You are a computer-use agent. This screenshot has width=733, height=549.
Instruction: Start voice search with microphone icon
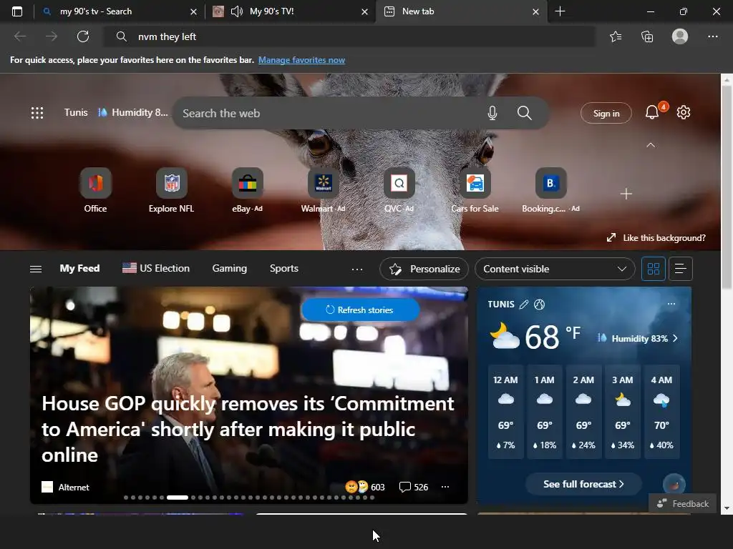pyautogui.click(x=492, y=113)
